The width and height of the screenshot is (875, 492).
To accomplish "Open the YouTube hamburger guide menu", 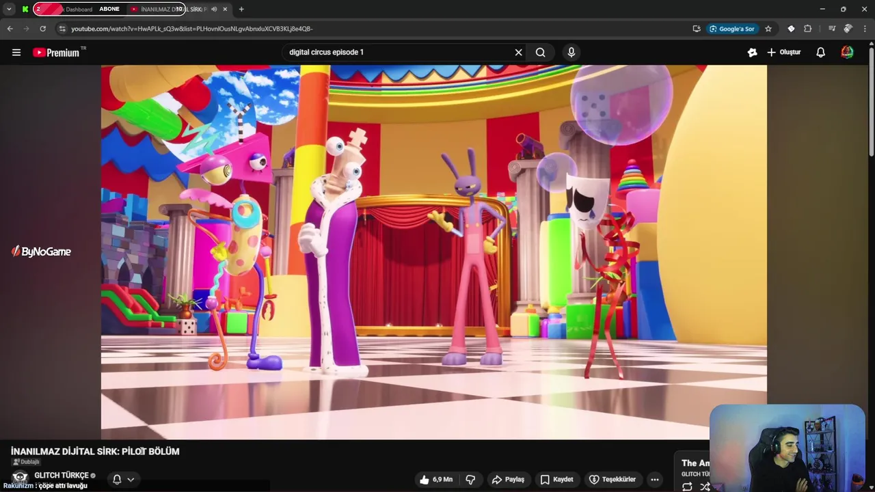I will click(x=16, y=52).
